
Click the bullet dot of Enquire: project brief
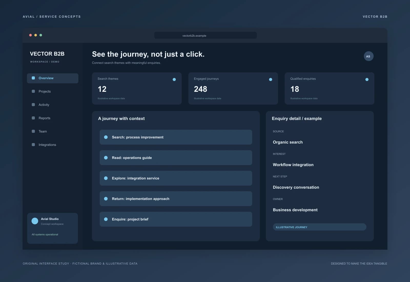[106, 219]
